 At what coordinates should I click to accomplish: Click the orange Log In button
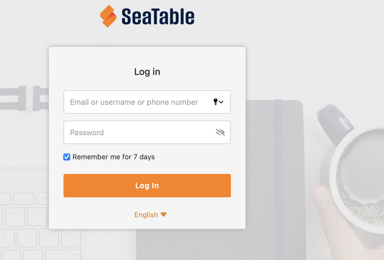147,186
